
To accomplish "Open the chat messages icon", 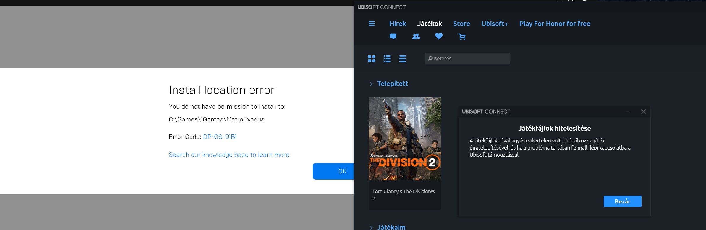I will (393, 36).
